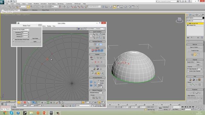Viewport: 205px width, 115px height.
Task: Select the Vertex Color Channel radio button
Action: point(188,71)
